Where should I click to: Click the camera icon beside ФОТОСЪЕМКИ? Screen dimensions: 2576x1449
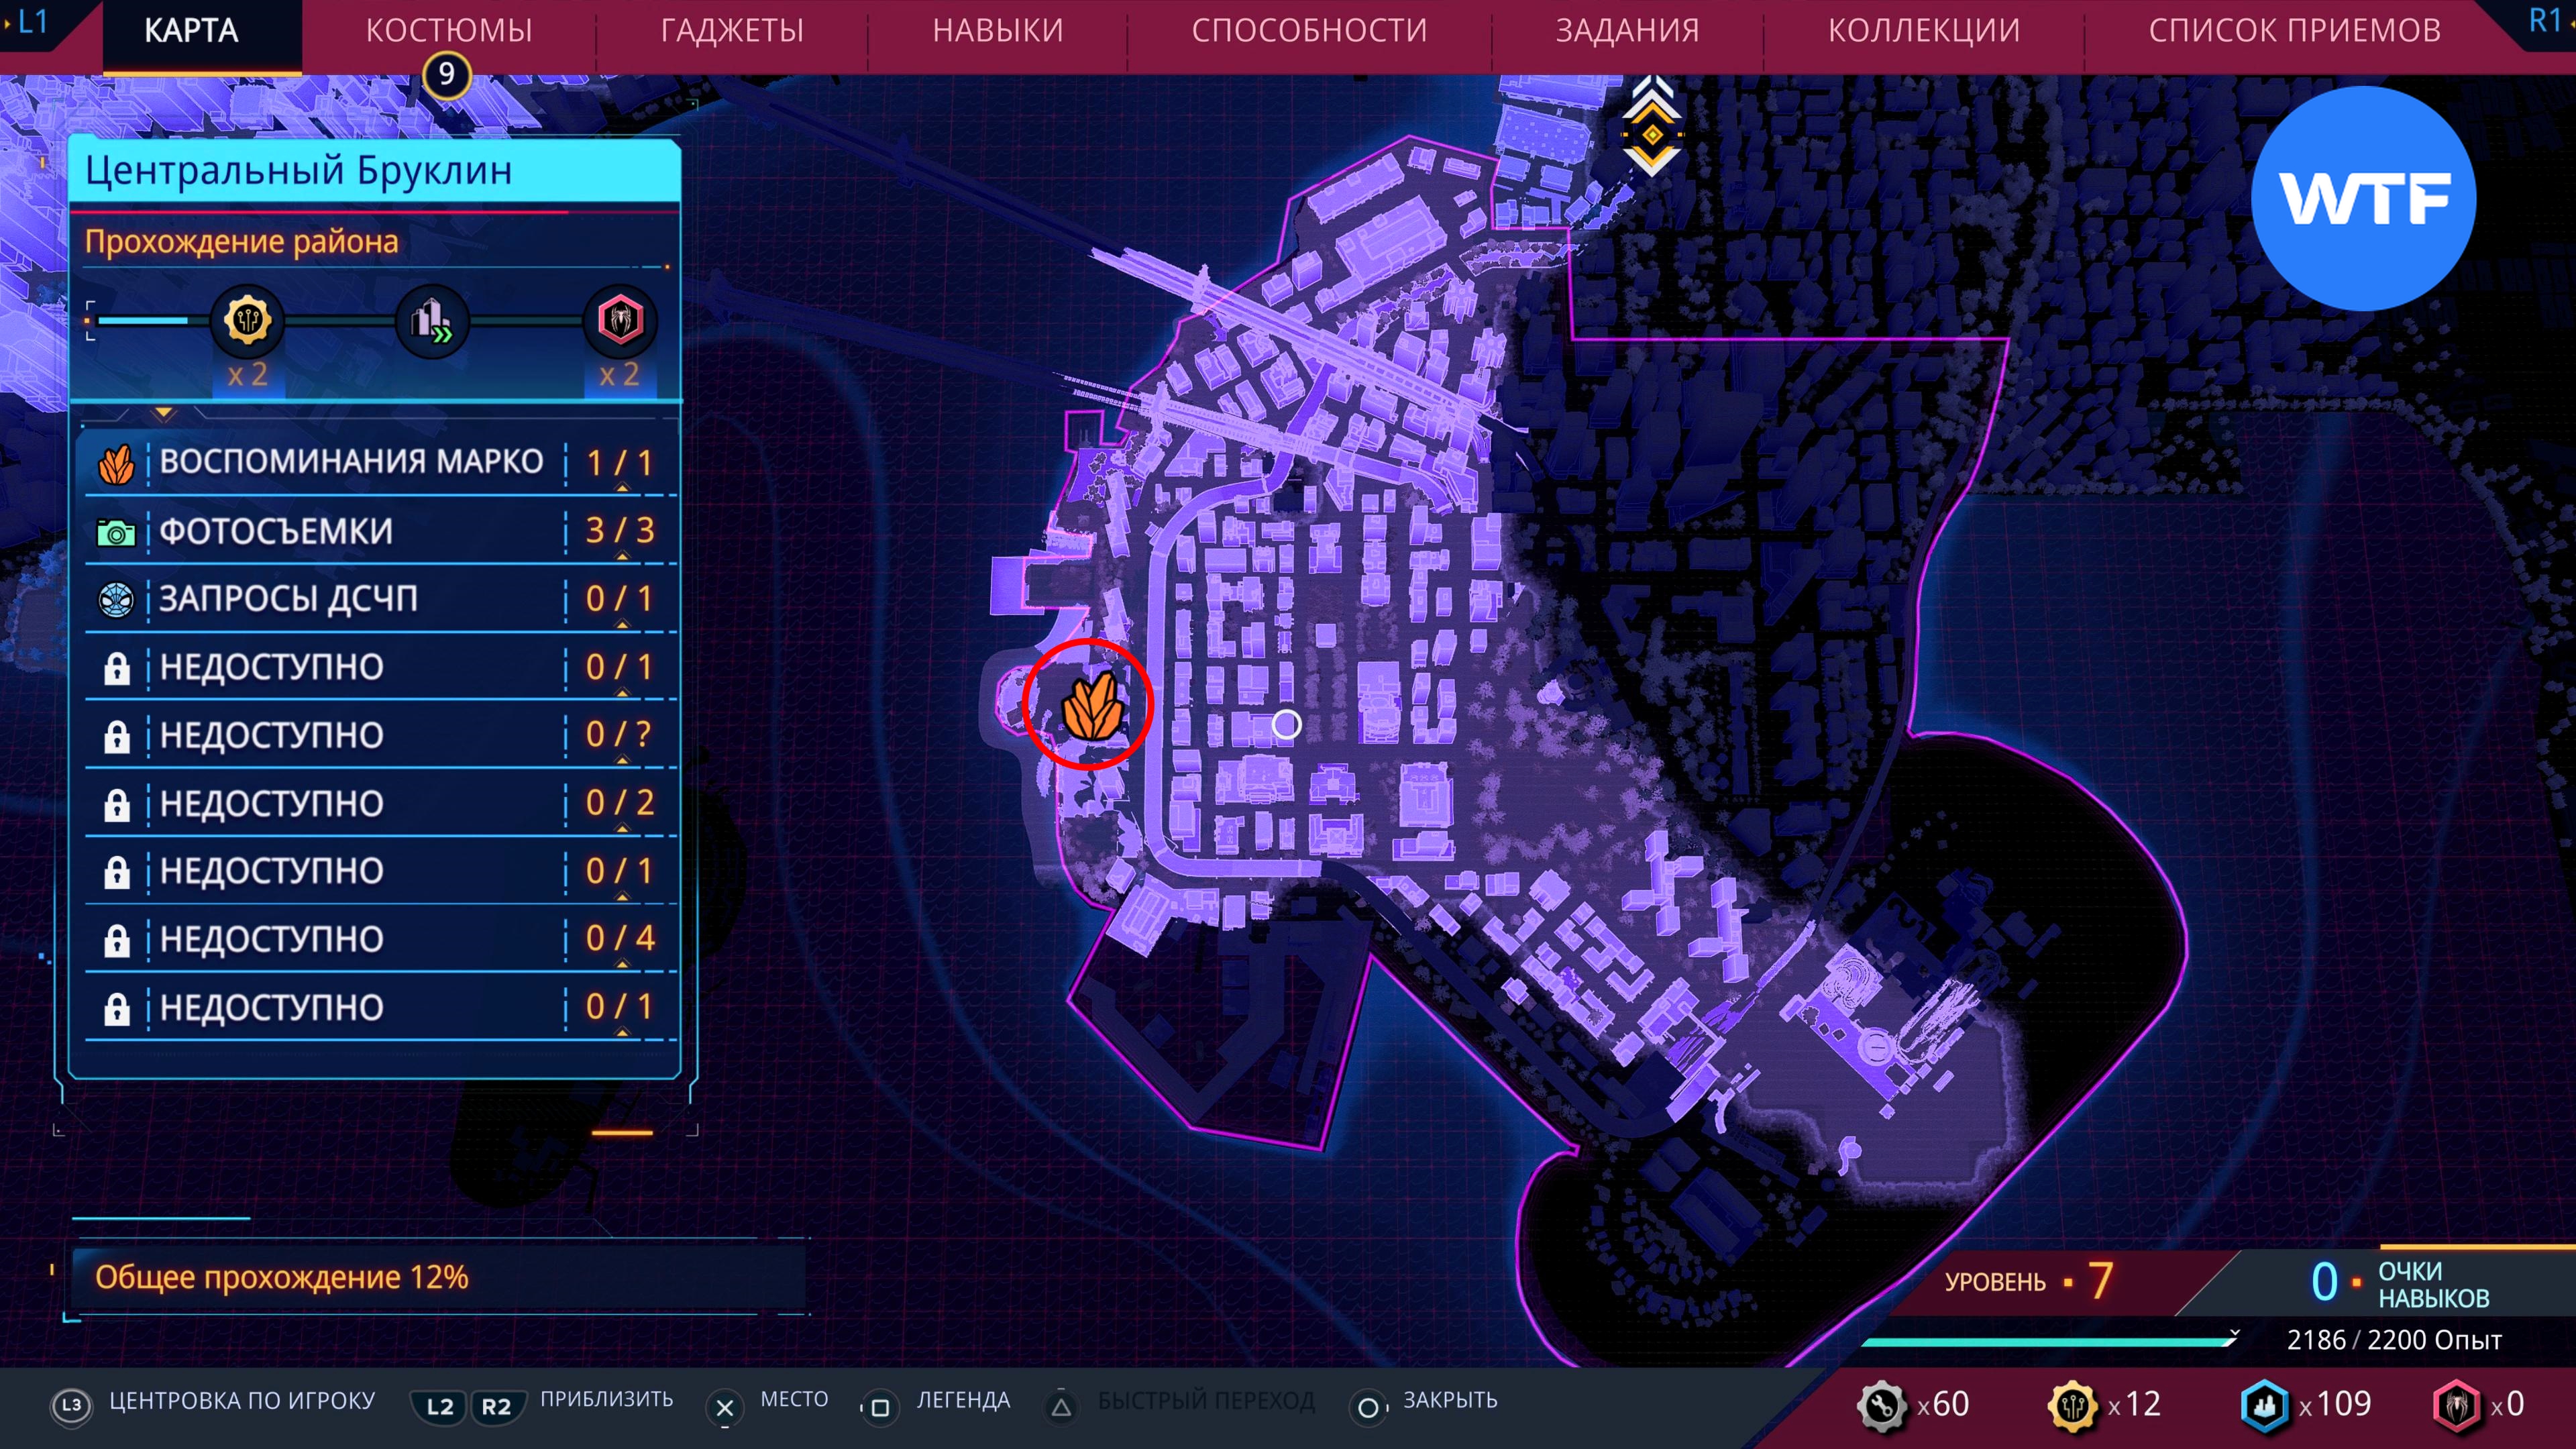(x=116, y=532)
